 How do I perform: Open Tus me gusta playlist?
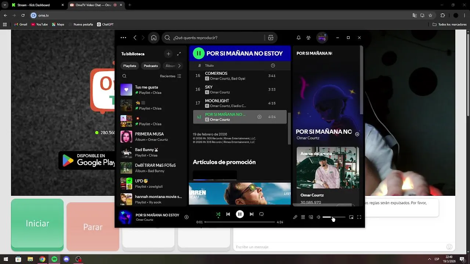point(152,90)
